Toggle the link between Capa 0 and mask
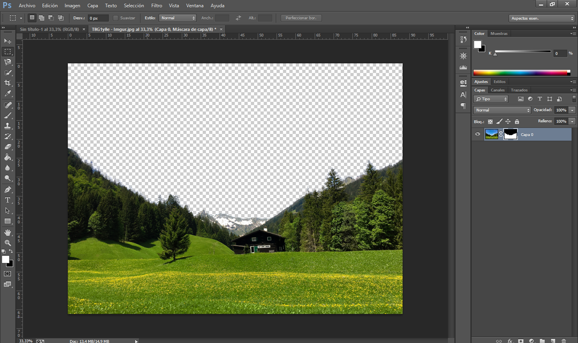The width and height of the screenshot is (578, 343). [x=501, y=134]
